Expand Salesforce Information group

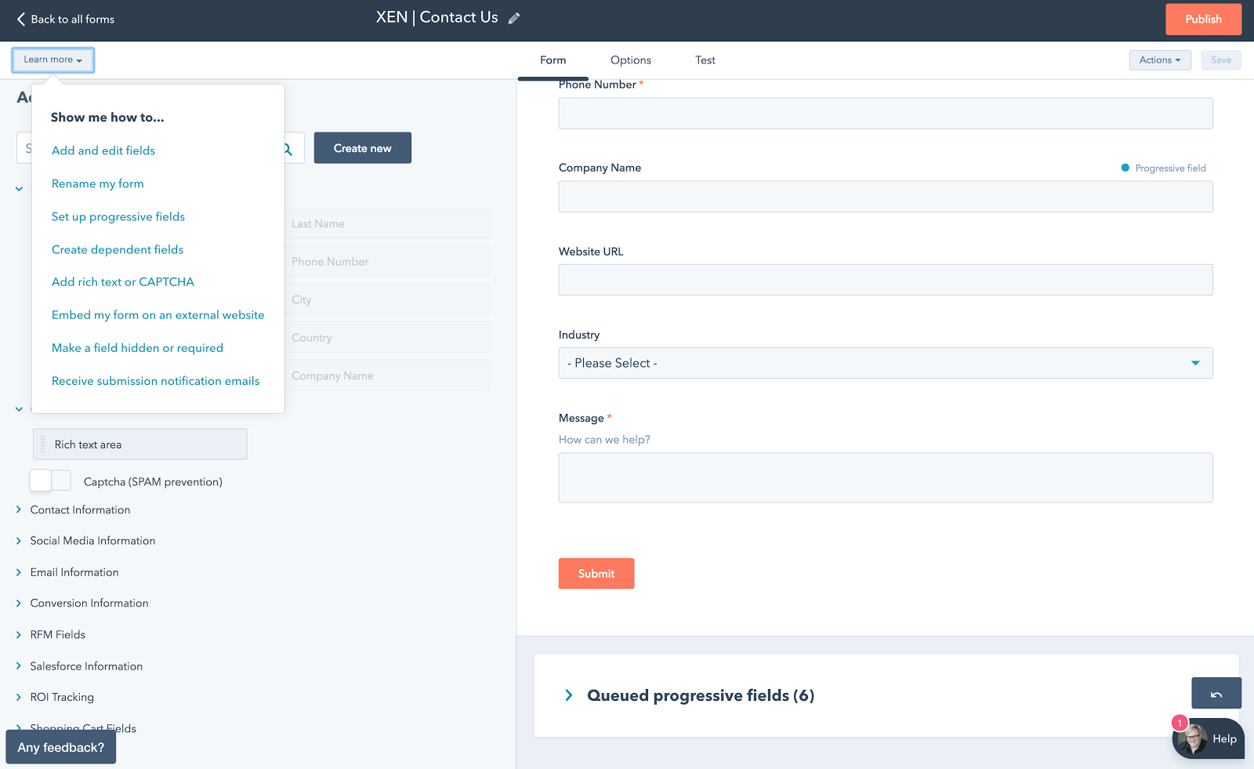pos(19,666)
